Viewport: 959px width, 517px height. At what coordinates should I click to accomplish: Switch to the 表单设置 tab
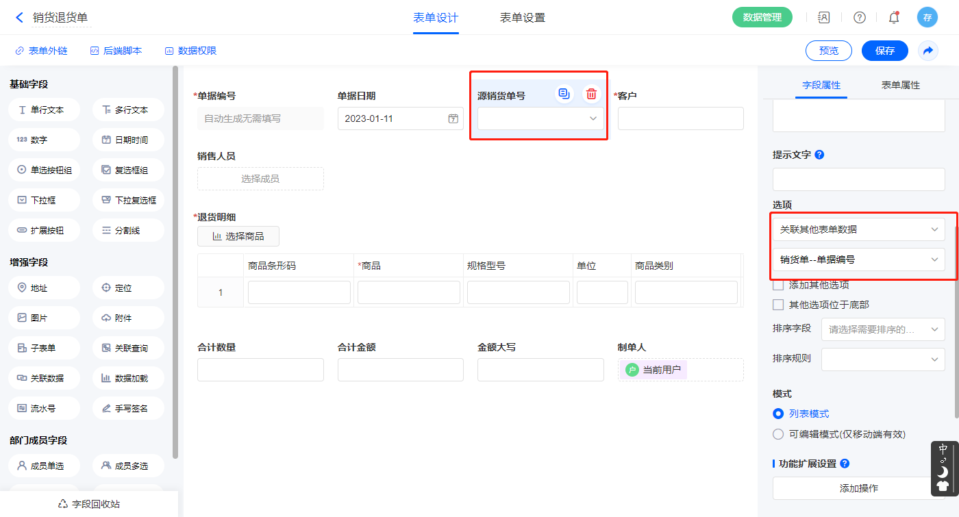click(x=522, y=18)
